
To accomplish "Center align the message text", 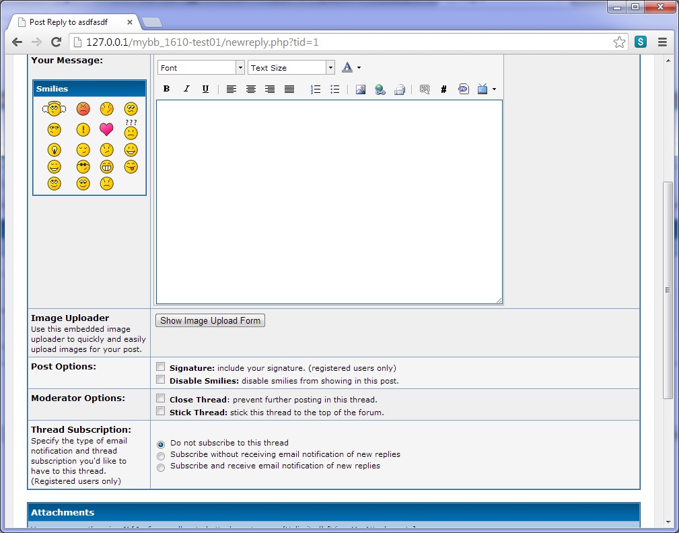I will (x=250, y=89).
